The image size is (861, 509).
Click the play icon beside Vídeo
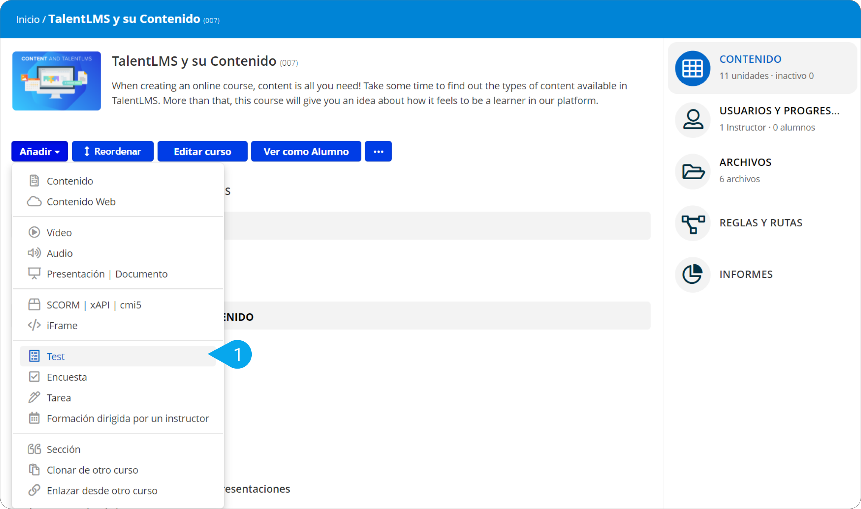click(x=34, y=232)
